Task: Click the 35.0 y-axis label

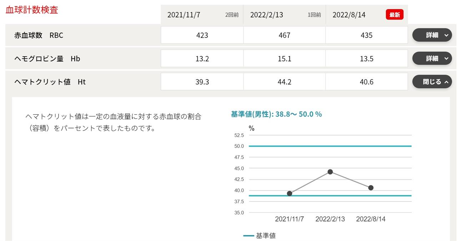Action: click(239, 213)
